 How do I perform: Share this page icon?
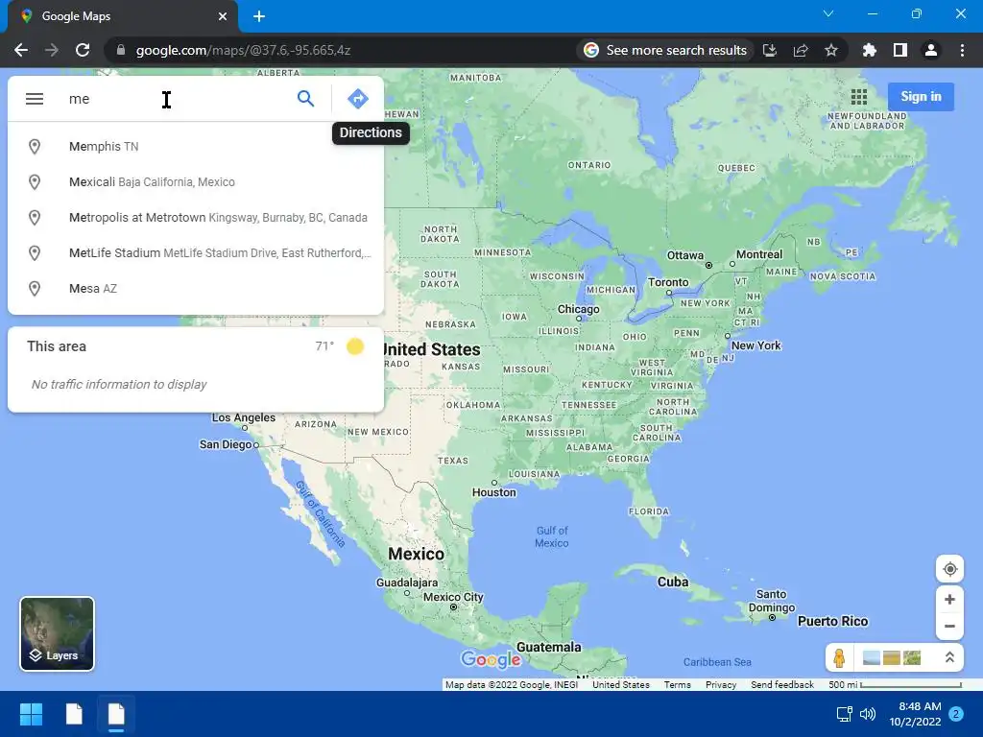pyautogui.click(x=801, y=50)
